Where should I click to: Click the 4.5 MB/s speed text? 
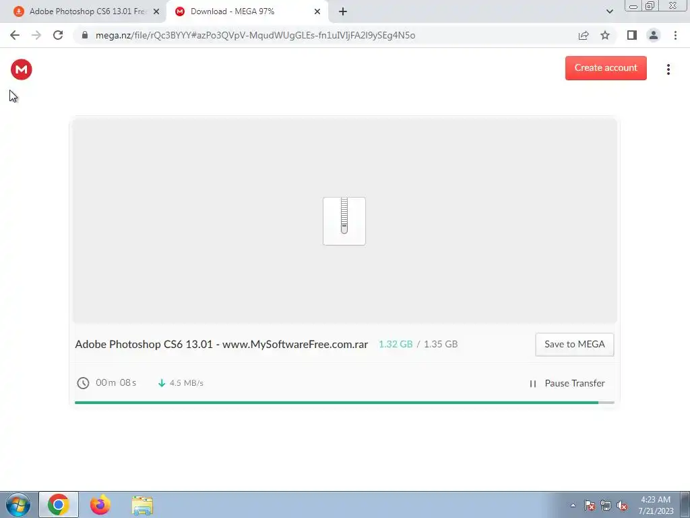187,383
